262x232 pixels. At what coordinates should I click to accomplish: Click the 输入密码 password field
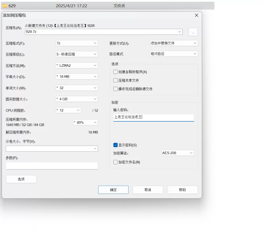(x=154, y=117)
